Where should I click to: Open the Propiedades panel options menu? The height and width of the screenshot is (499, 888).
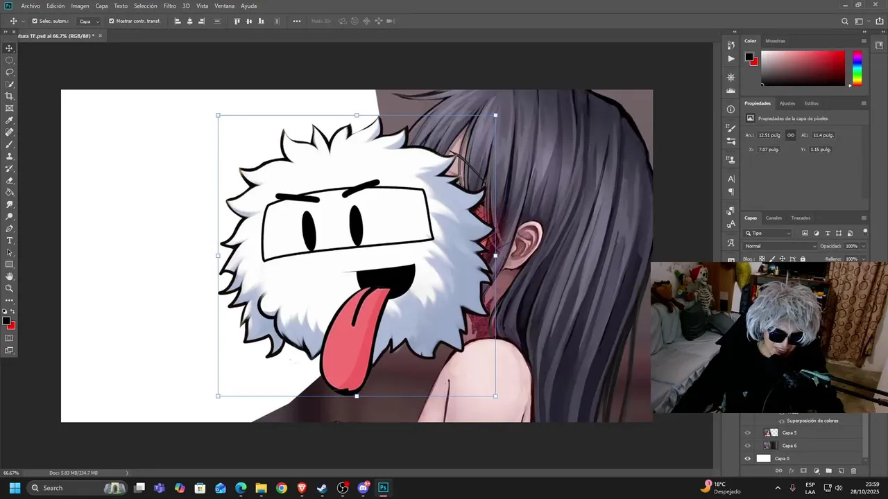tap(864, 103)
